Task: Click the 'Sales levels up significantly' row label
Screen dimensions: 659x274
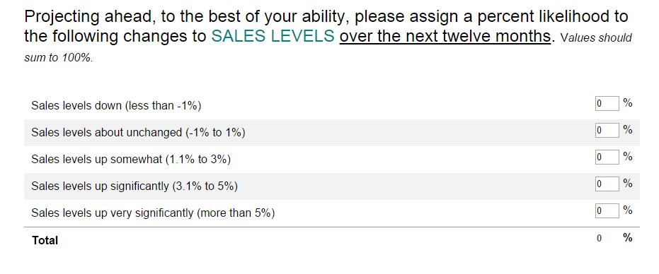Action: [x=134, y=186]
